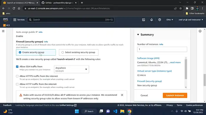Open the AWS home logo
206x115 pixels.
5,20
